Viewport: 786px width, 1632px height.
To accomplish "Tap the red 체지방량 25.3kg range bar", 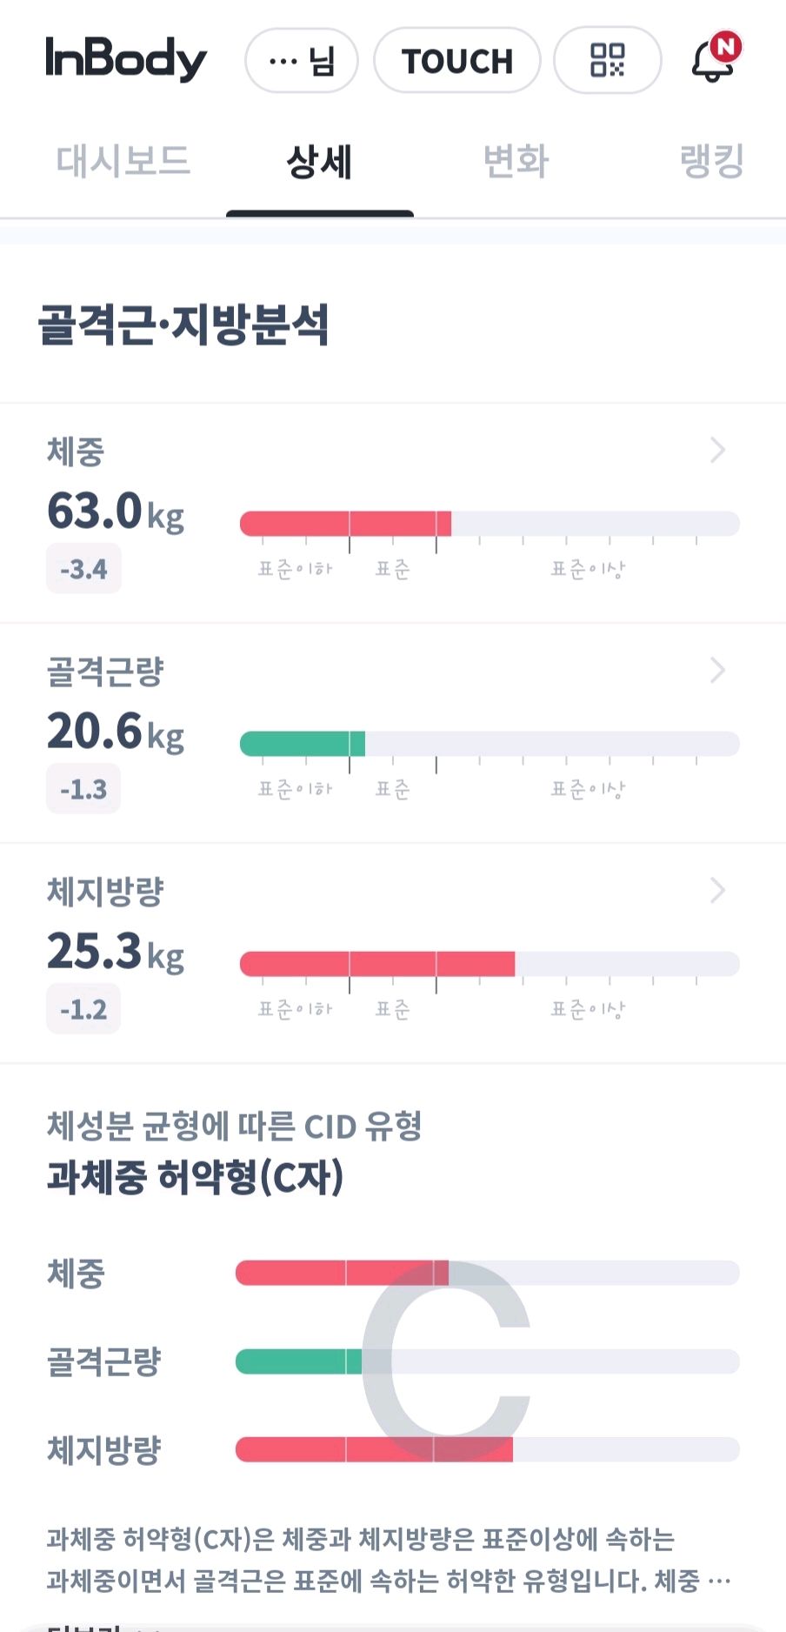I will coord(377,964).
